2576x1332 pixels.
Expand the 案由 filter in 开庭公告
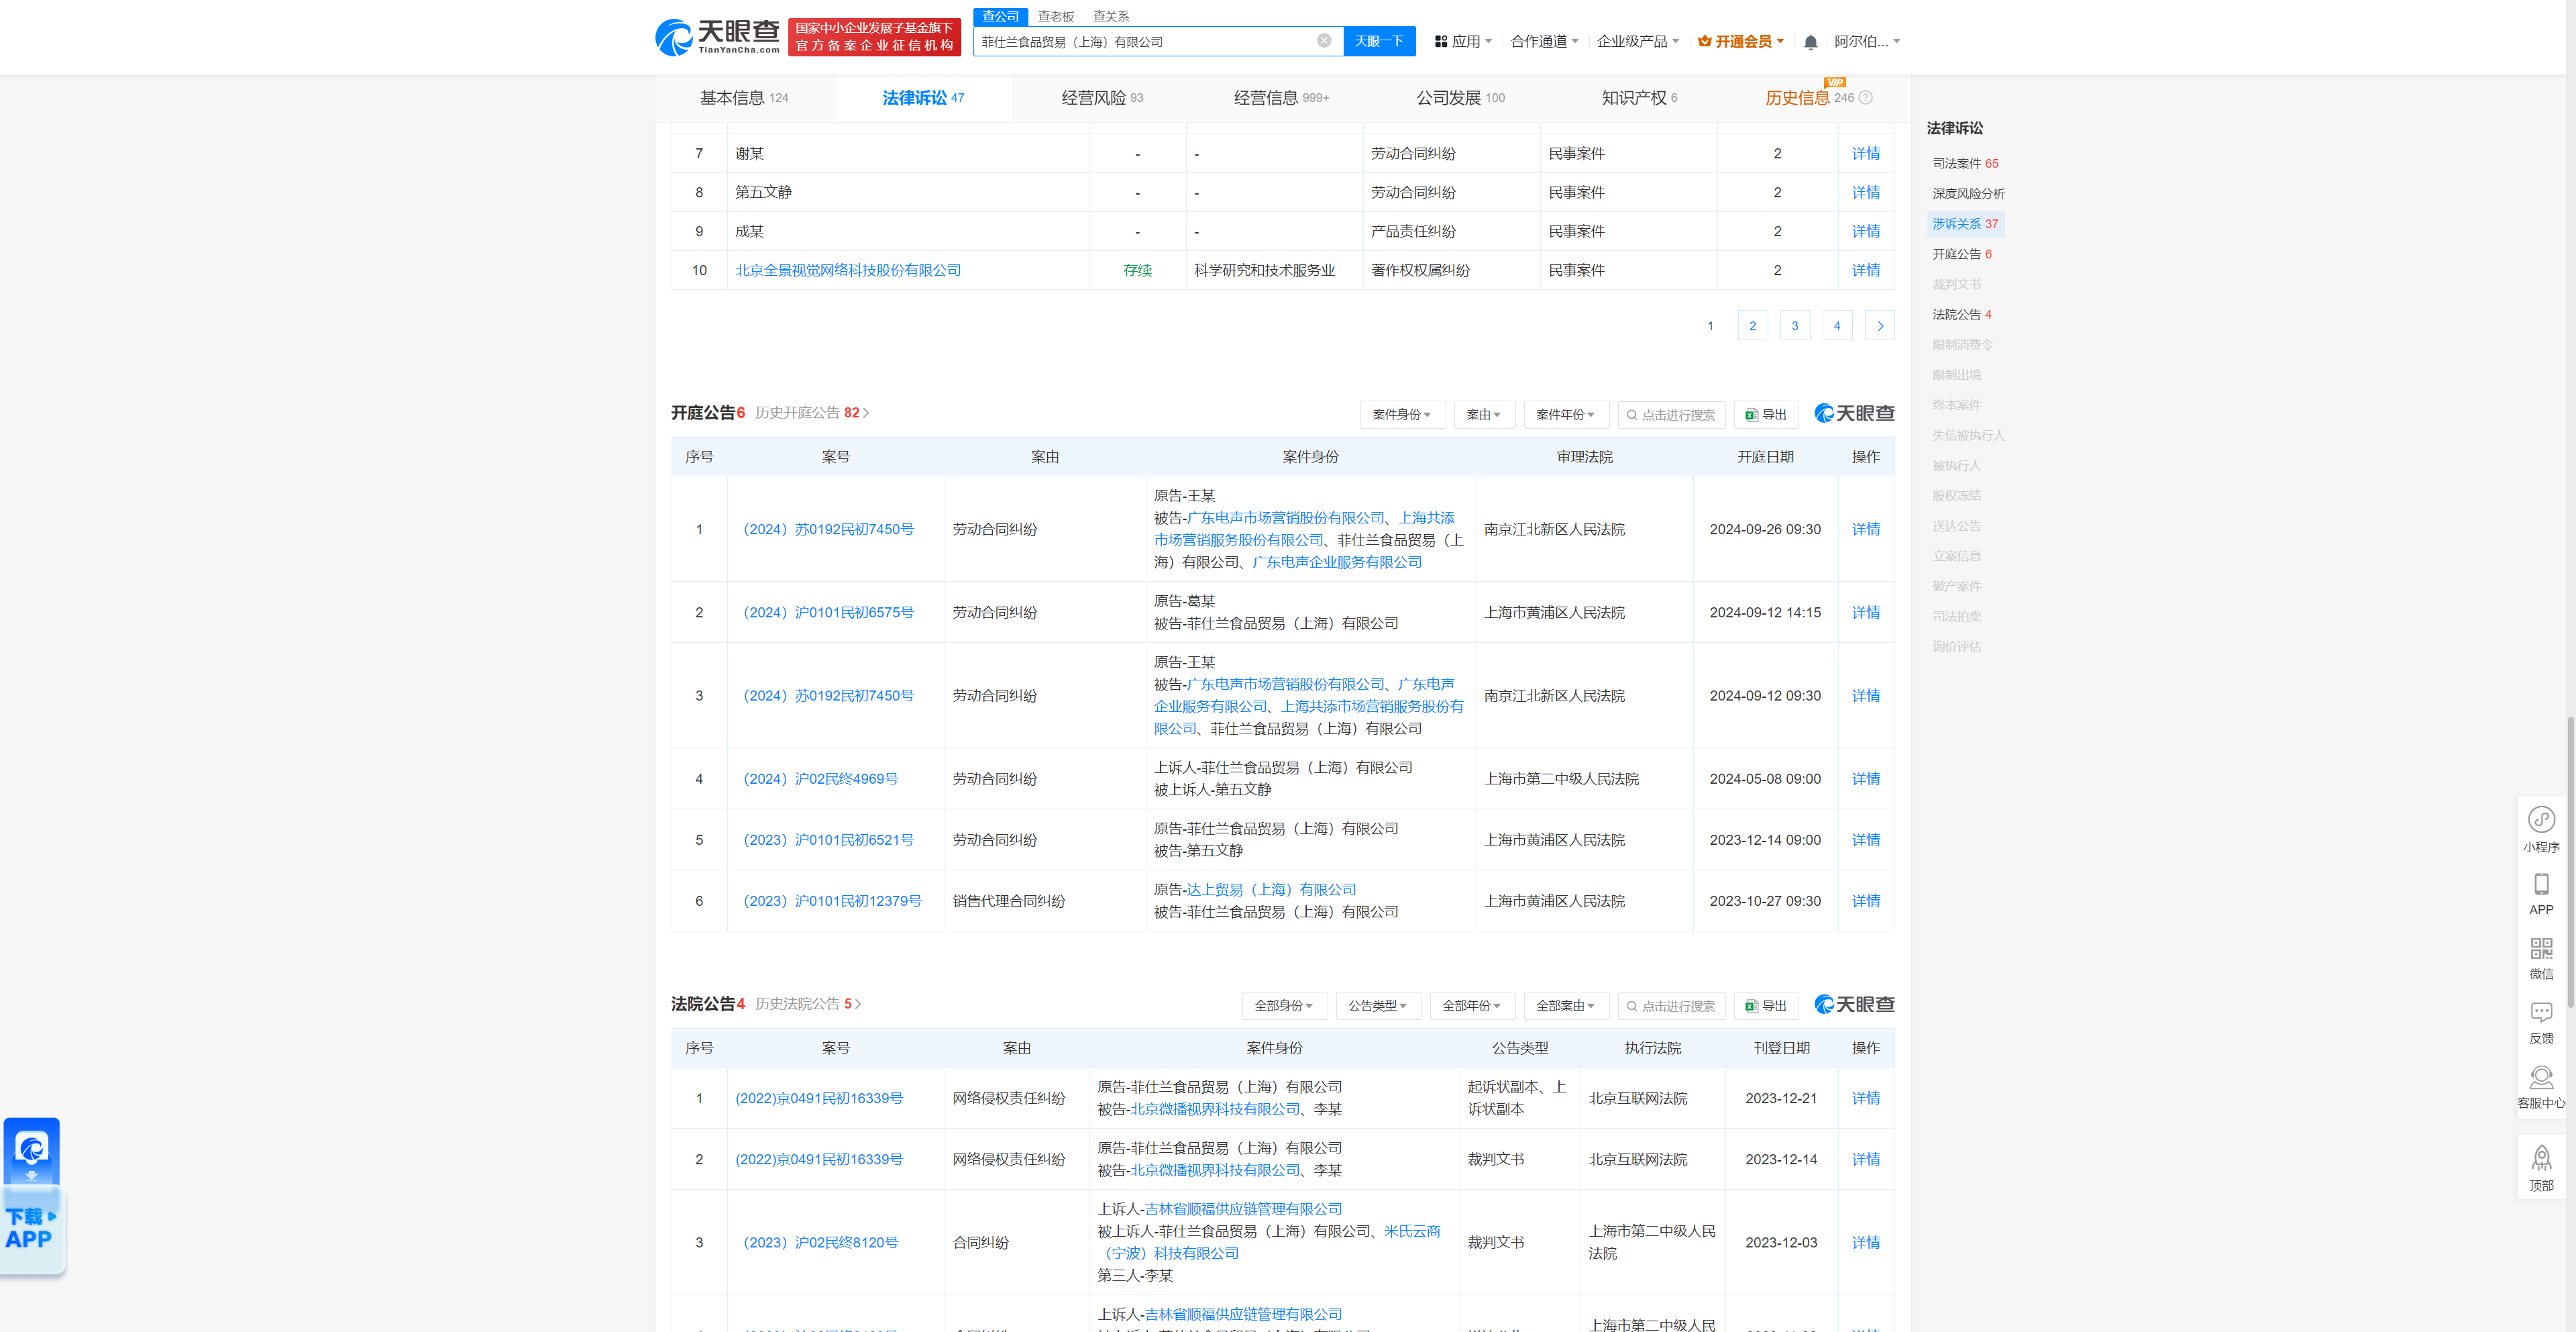coord(1484,414)
